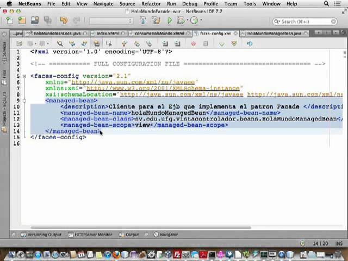
Task: Click the Profile Project toolbar icon
Action: coord(194,21)
